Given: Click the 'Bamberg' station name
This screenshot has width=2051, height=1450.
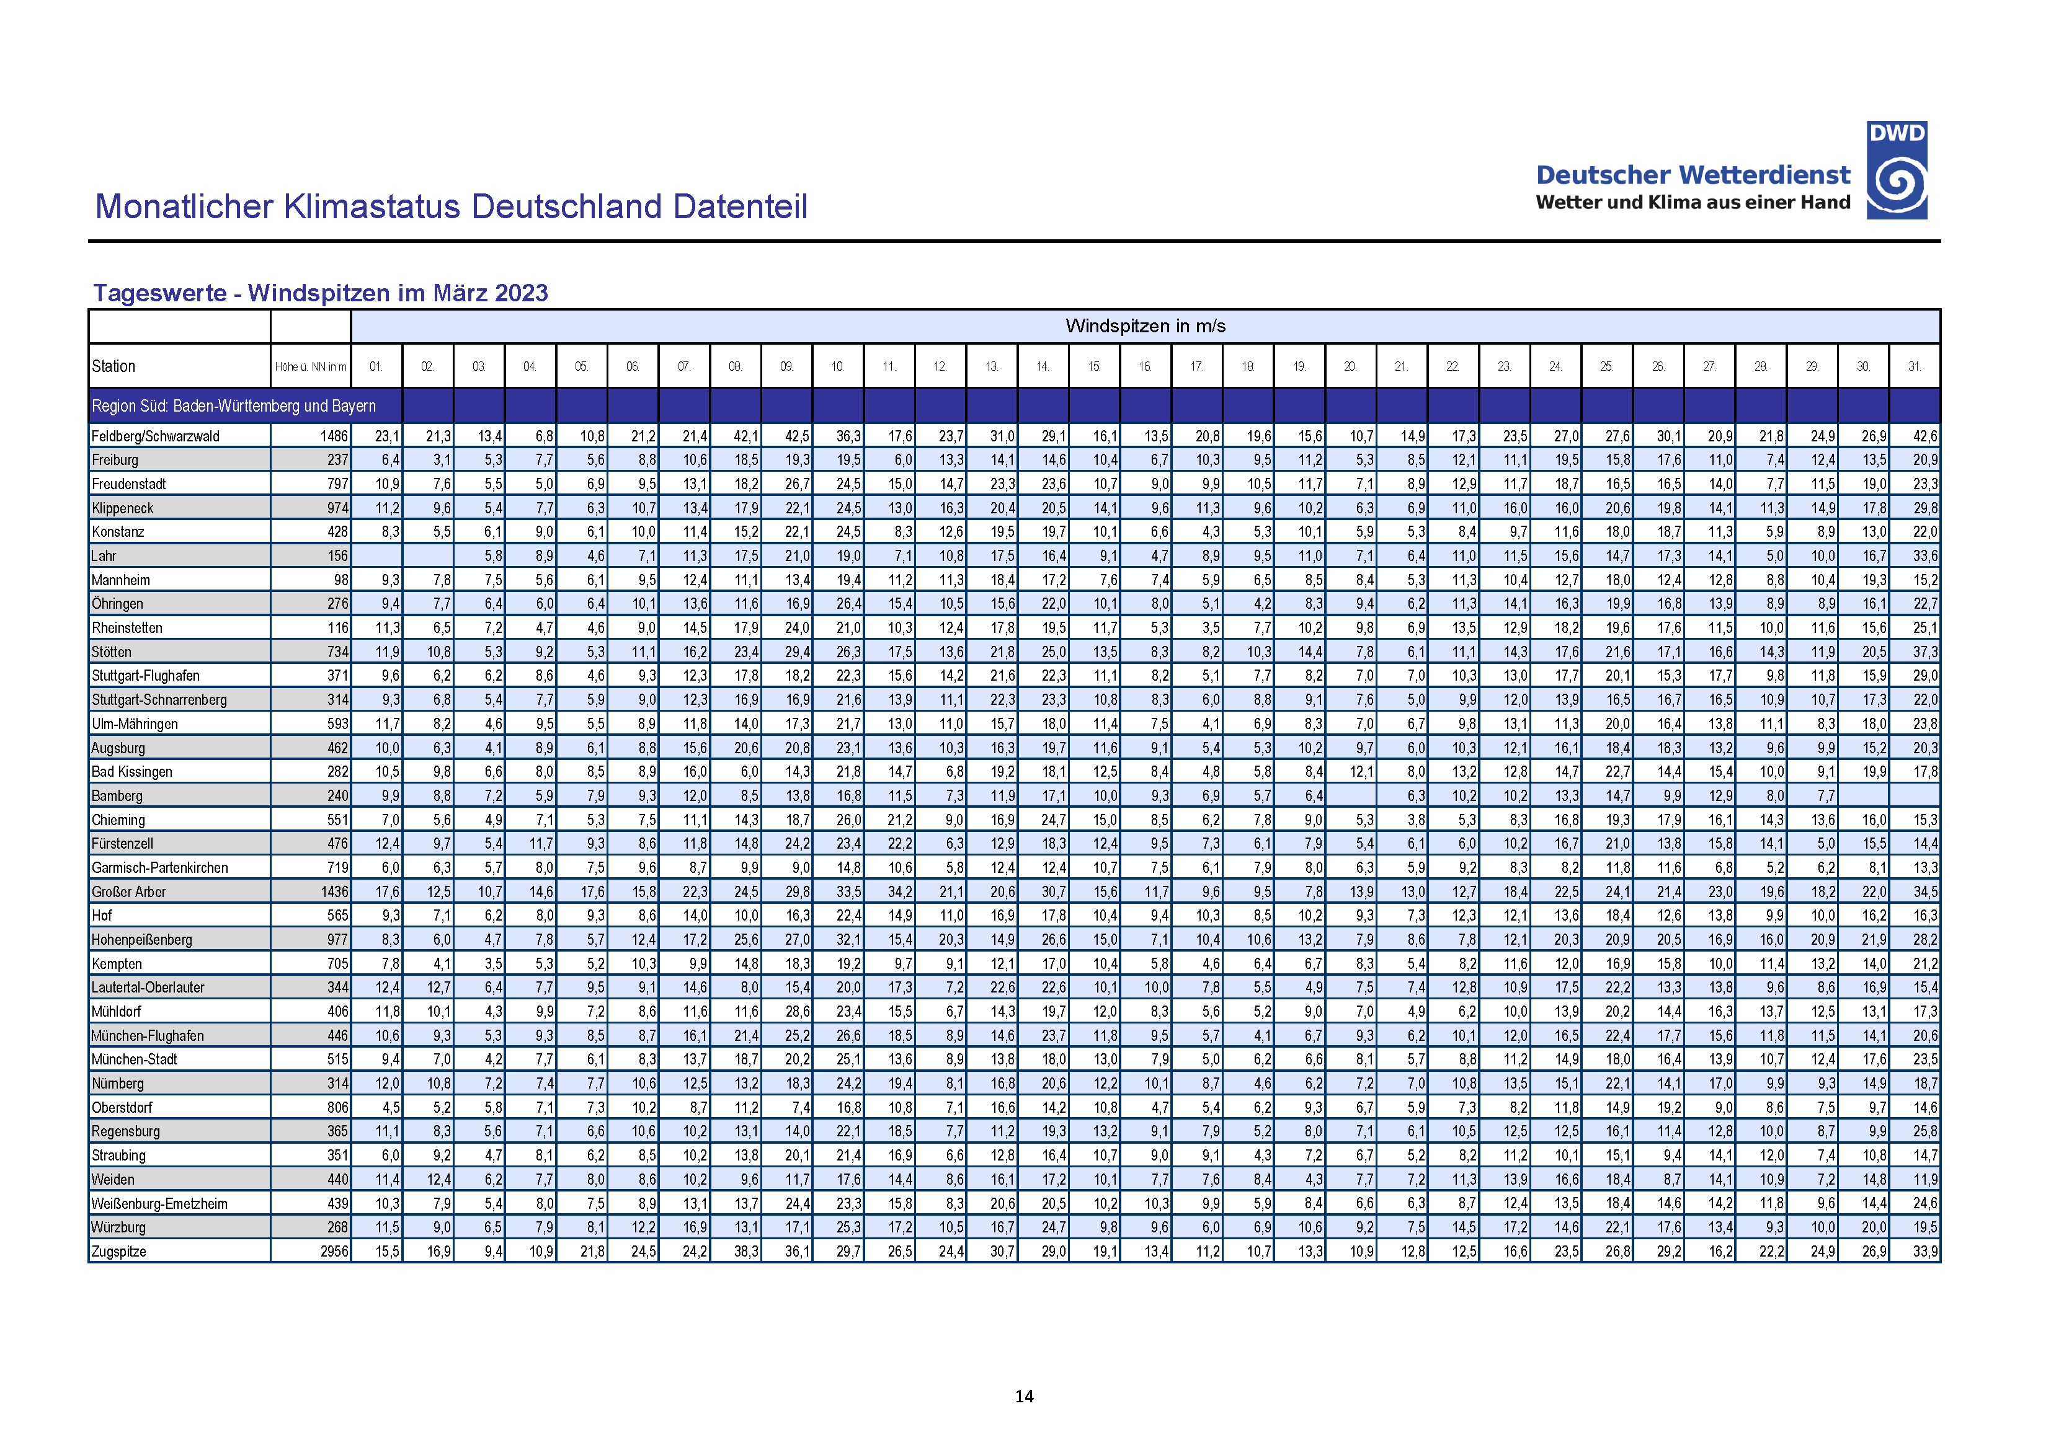Looking at the screenshot, I should tap(117, 795).
